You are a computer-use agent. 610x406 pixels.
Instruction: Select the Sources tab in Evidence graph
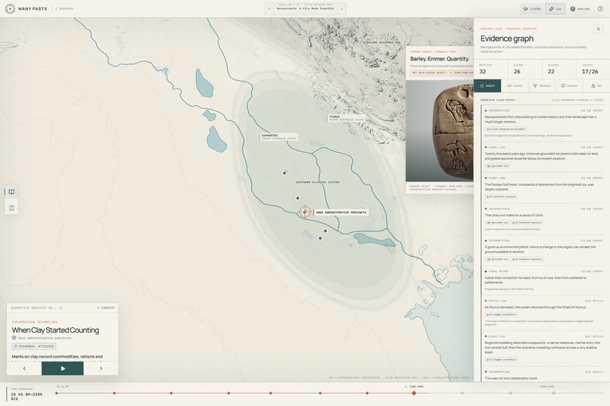(x=569, y=85)
